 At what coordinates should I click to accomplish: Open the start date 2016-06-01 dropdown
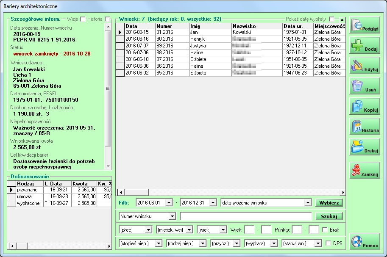pos(169,203)
